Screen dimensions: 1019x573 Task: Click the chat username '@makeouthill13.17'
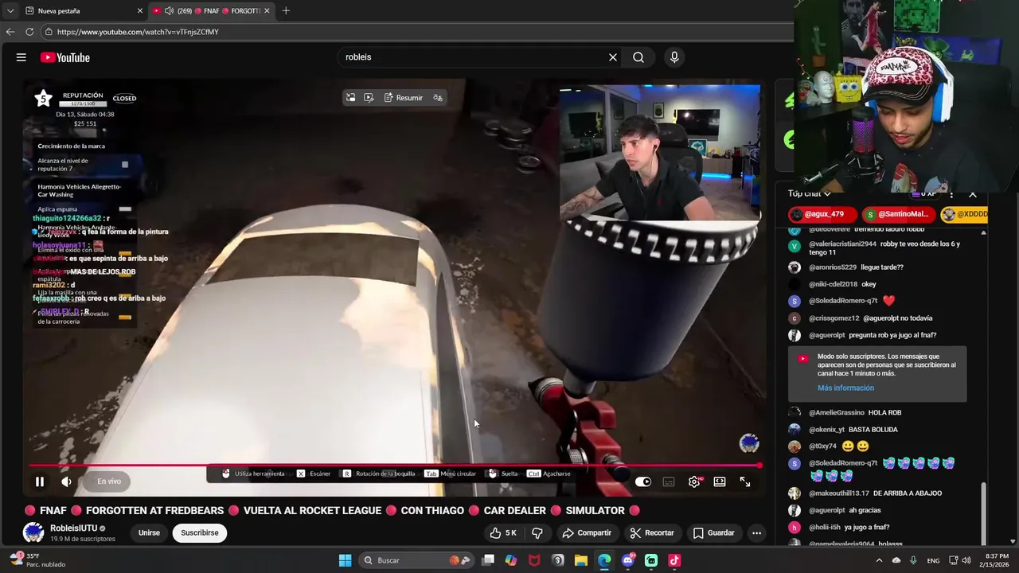[x=839, y=493]
